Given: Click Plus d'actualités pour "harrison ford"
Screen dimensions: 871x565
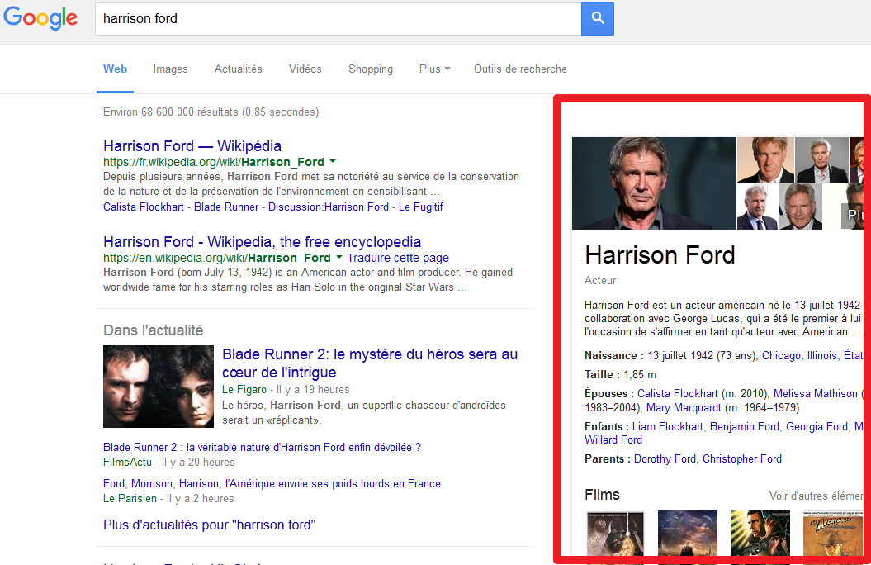Looking at the screenshot, I should click(210, 525).
